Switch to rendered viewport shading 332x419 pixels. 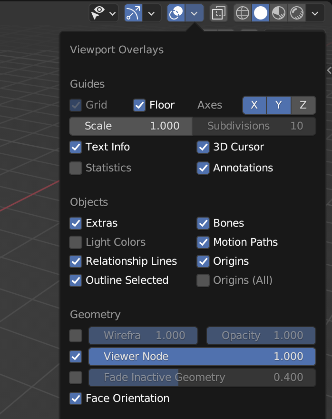click(x=297, y=13)
